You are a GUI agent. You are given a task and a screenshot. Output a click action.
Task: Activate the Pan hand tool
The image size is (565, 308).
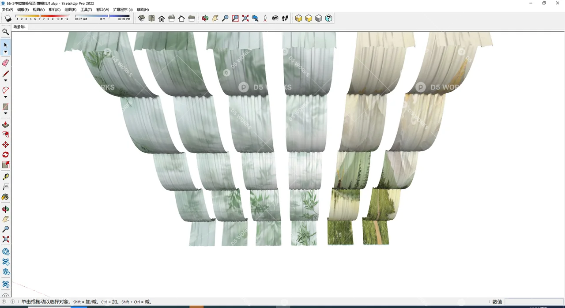coord(215,18)
